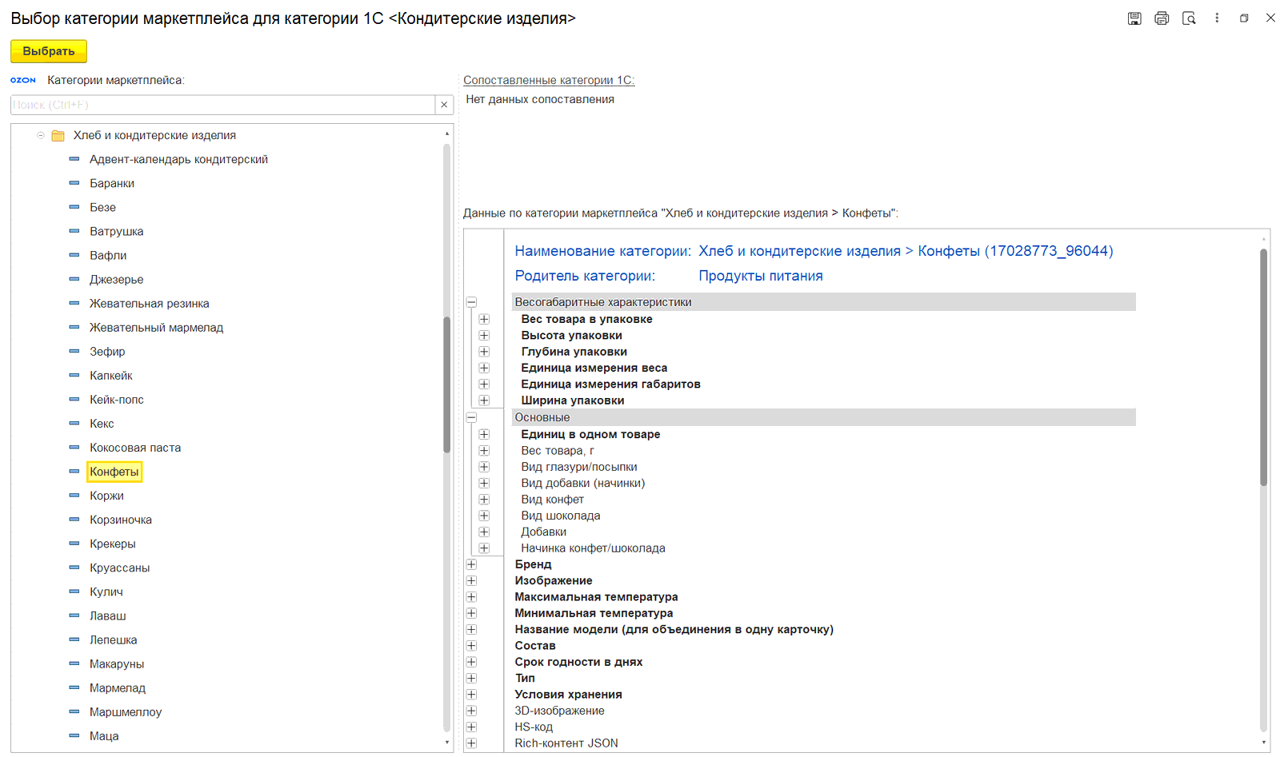Expand the Единиц в одном товаре row
Screen dimensions: 1280x757
click(x=484, y=434)
